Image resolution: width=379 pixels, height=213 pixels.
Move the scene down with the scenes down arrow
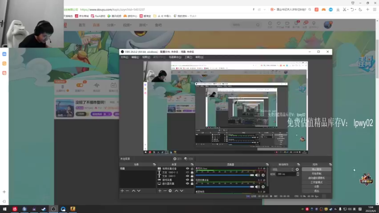139,191
